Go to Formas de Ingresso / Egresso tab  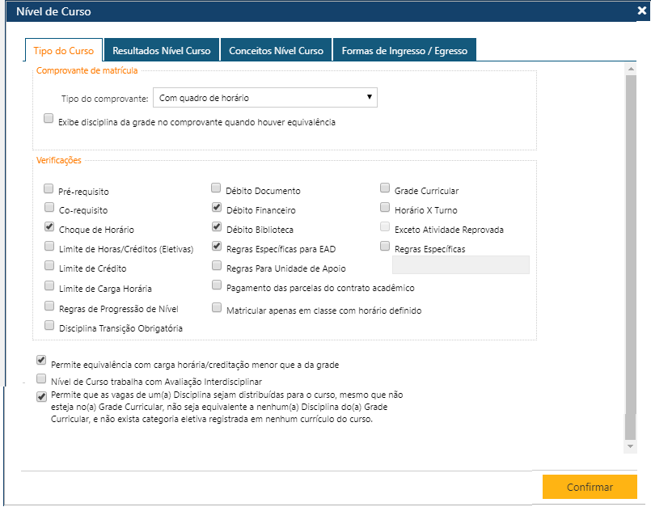pyautogui.click(x=404, y=51)
